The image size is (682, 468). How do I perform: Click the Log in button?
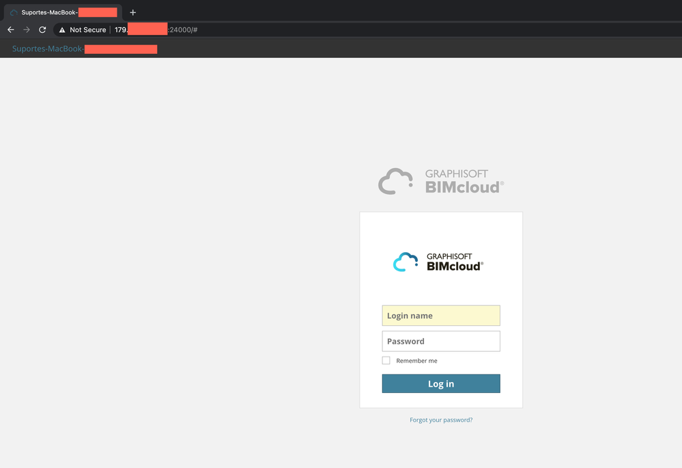[441, 383]
